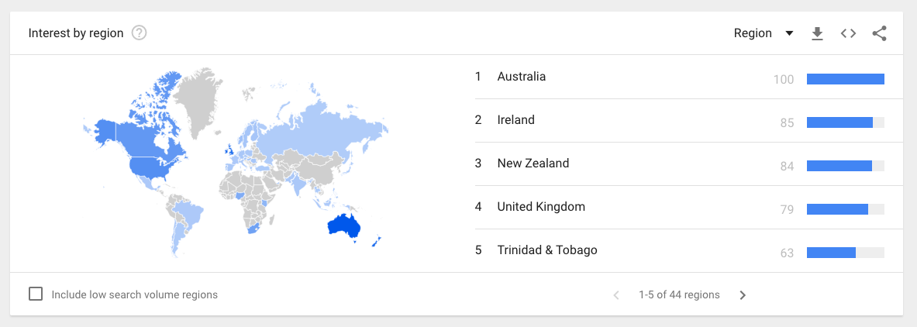Click Australia's interest bar showing 100
The width and height of the screenshot is (917, 327).
tap(845, 78)
